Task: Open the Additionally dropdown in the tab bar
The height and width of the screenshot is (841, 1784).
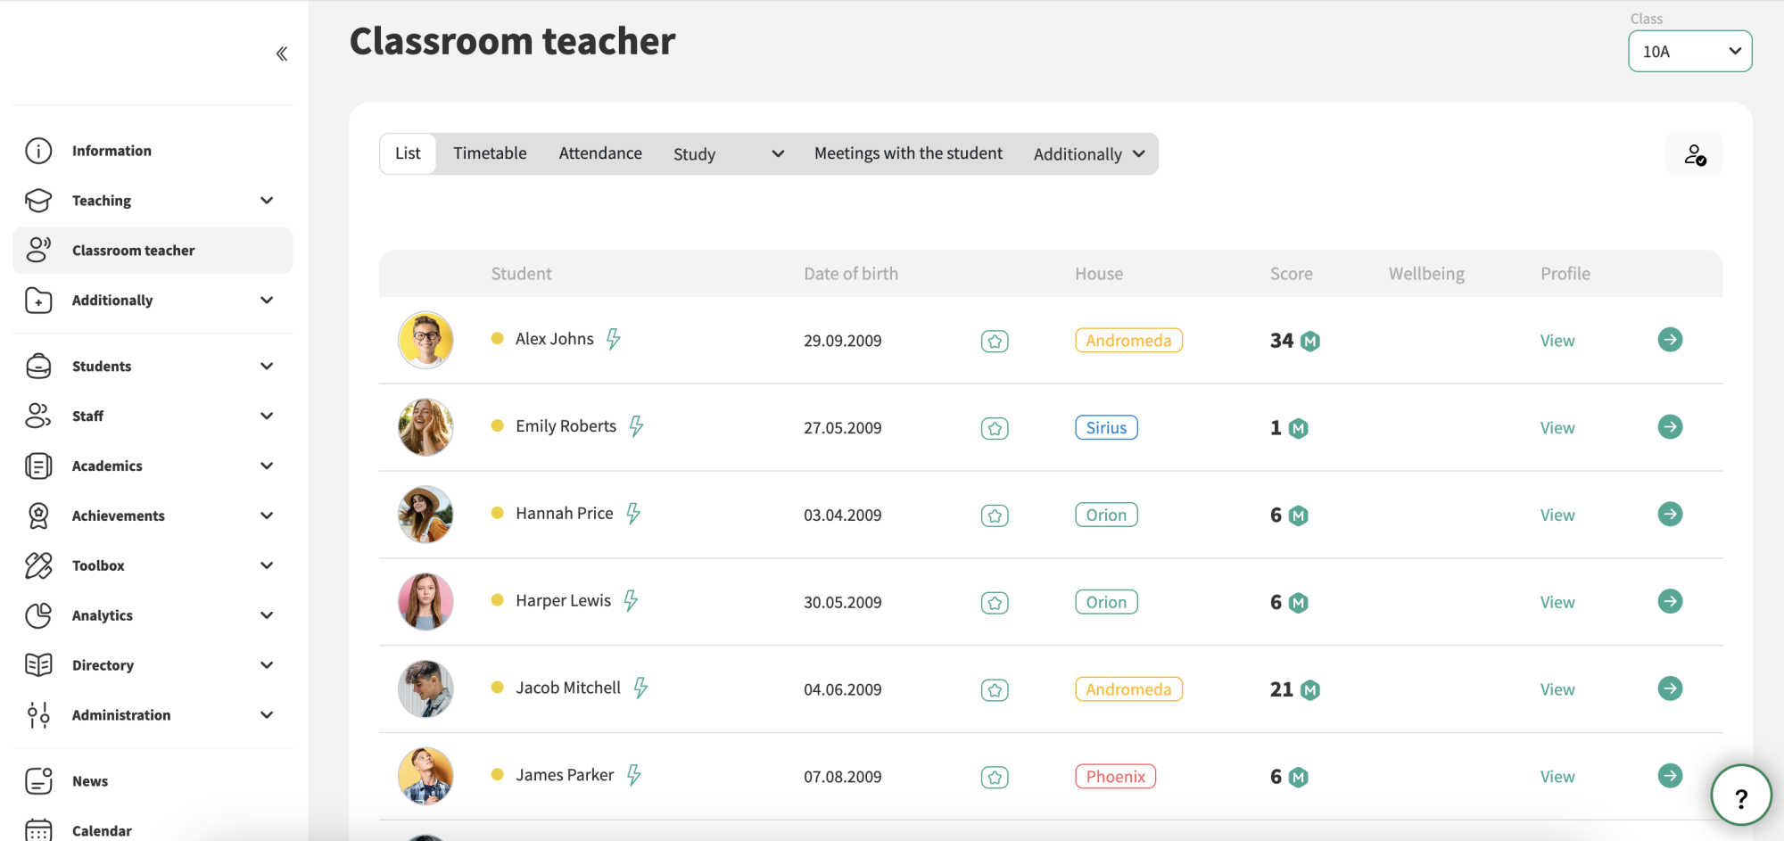Action: [1089, 154]
